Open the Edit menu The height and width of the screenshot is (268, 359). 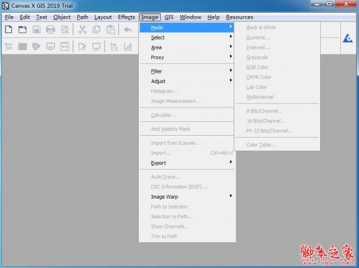click(x=25, y=17)
